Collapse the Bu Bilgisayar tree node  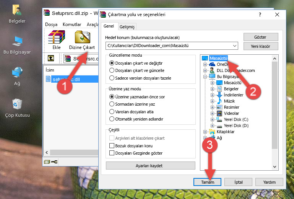tap(205, 77)
